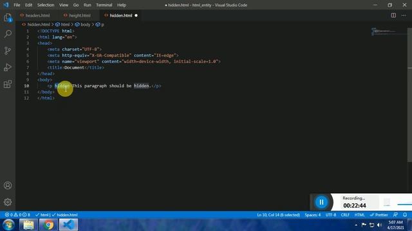Click the editor vertical scrollbar
The width and height of the screenshot is (412, 231).
pyautogui.click(x=409, y=94)
